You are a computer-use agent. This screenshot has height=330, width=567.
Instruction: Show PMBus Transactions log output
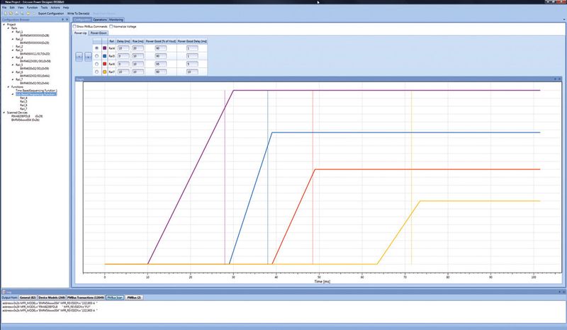pyautogui.click(x=86, y=297)
